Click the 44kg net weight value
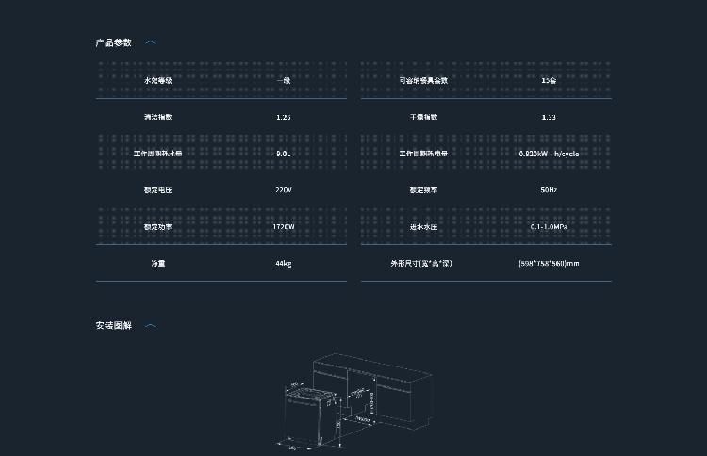Screen dimensions: 707x456 [x=284, y=264]
